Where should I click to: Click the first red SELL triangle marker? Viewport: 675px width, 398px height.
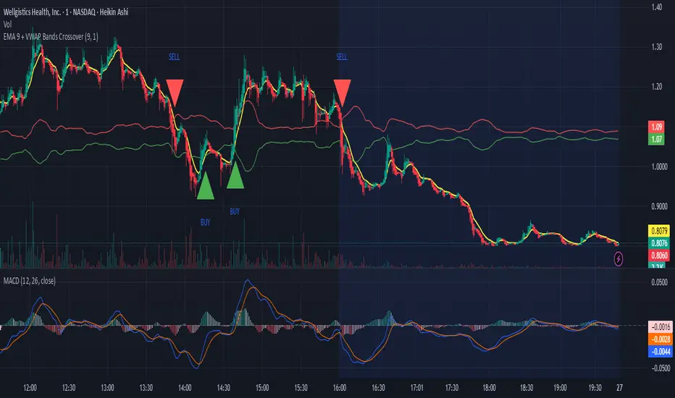point(175,93)
